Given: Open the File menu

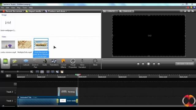Looking at the screenshot, I should pyautogui.click(x=2, y=8).
